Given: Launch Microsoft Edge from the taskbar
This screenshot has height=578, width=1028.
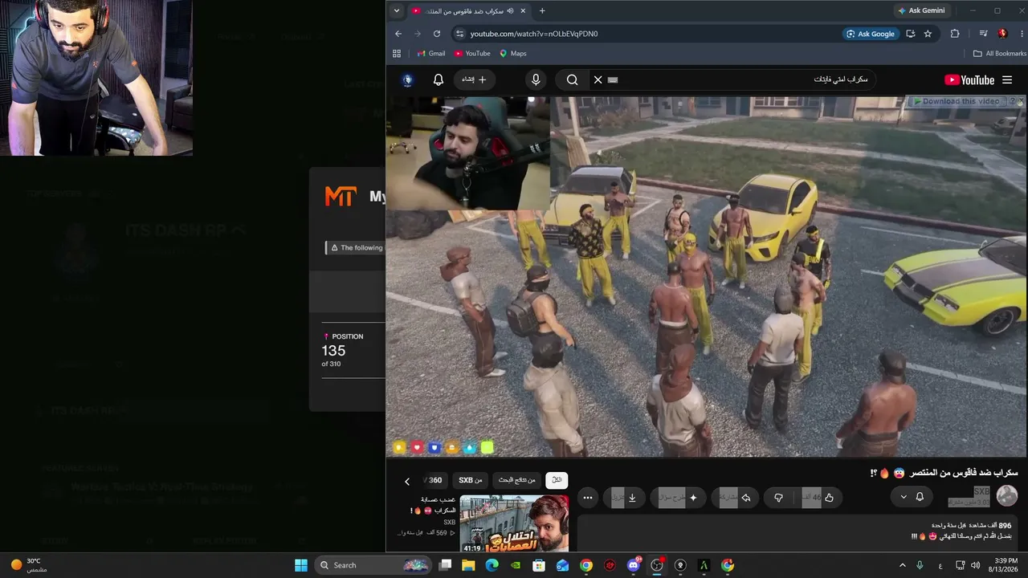Looking at the screenshot, I should click(x=492, y=565).
